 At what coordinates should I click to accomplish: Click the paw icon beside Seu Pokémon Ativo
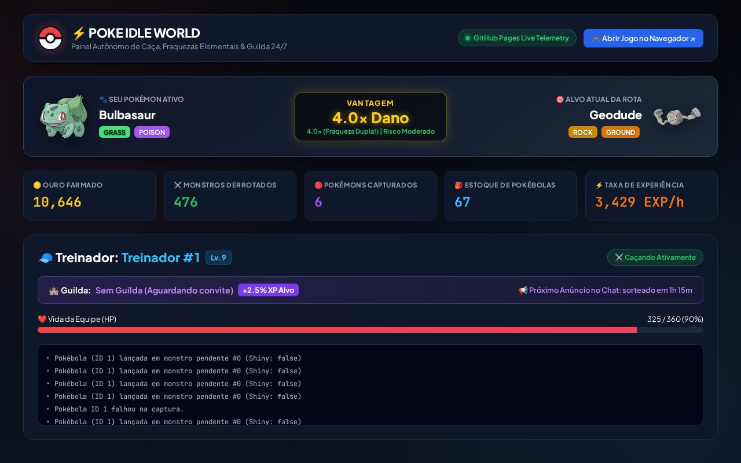103,100
